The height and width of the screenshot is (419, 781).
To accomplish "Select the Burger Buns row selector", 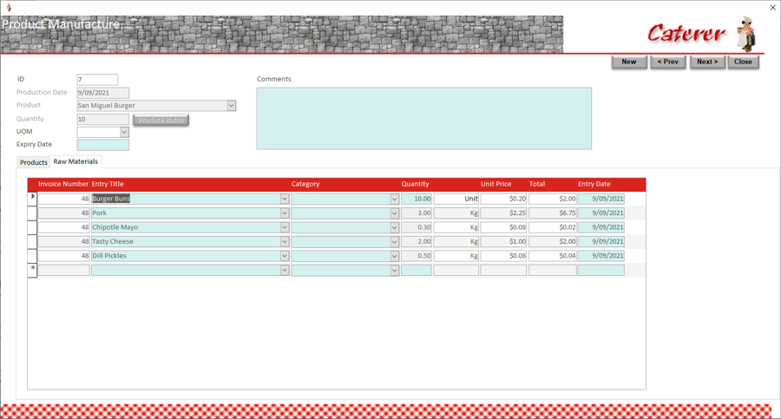I will click(32, 199).
